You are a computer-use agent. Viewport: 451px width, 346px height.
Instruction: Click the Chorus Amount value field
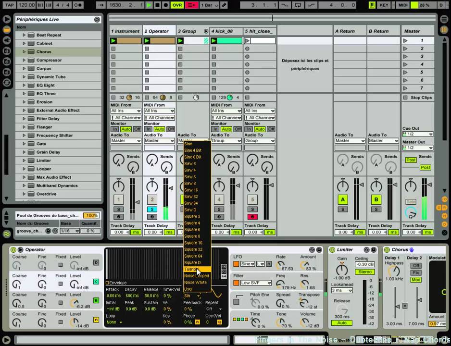437,323
